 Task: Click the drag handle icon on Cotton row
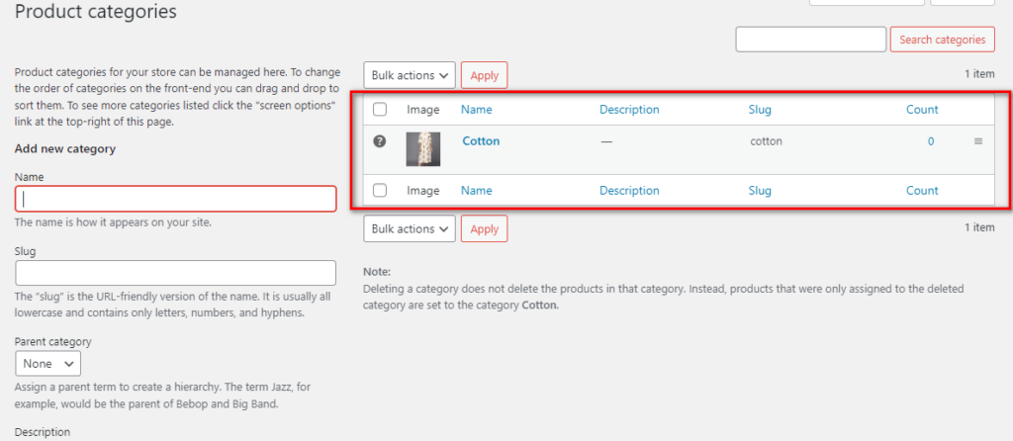point(978,141)
